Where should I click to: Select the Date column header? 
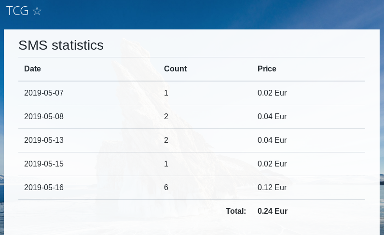pyautogui.click(x=33, y=69)
